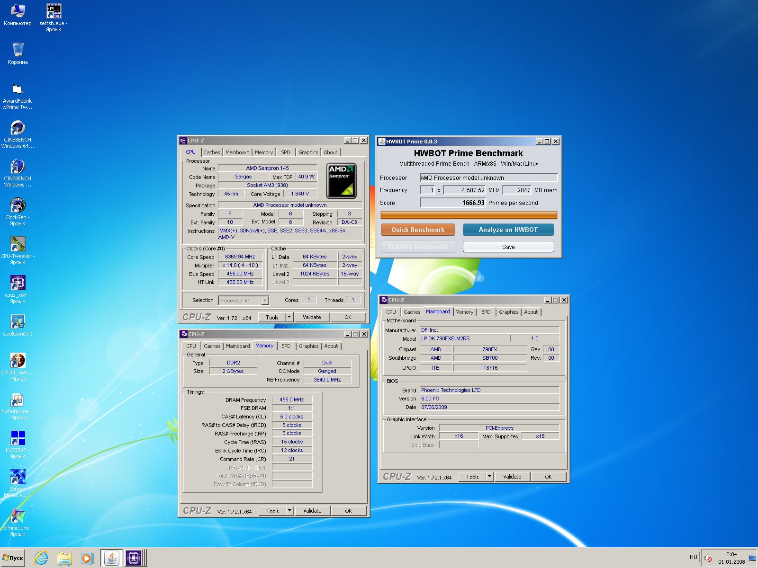Click the 4,507.52 MHz frequency field

click(x=465, y=190)
